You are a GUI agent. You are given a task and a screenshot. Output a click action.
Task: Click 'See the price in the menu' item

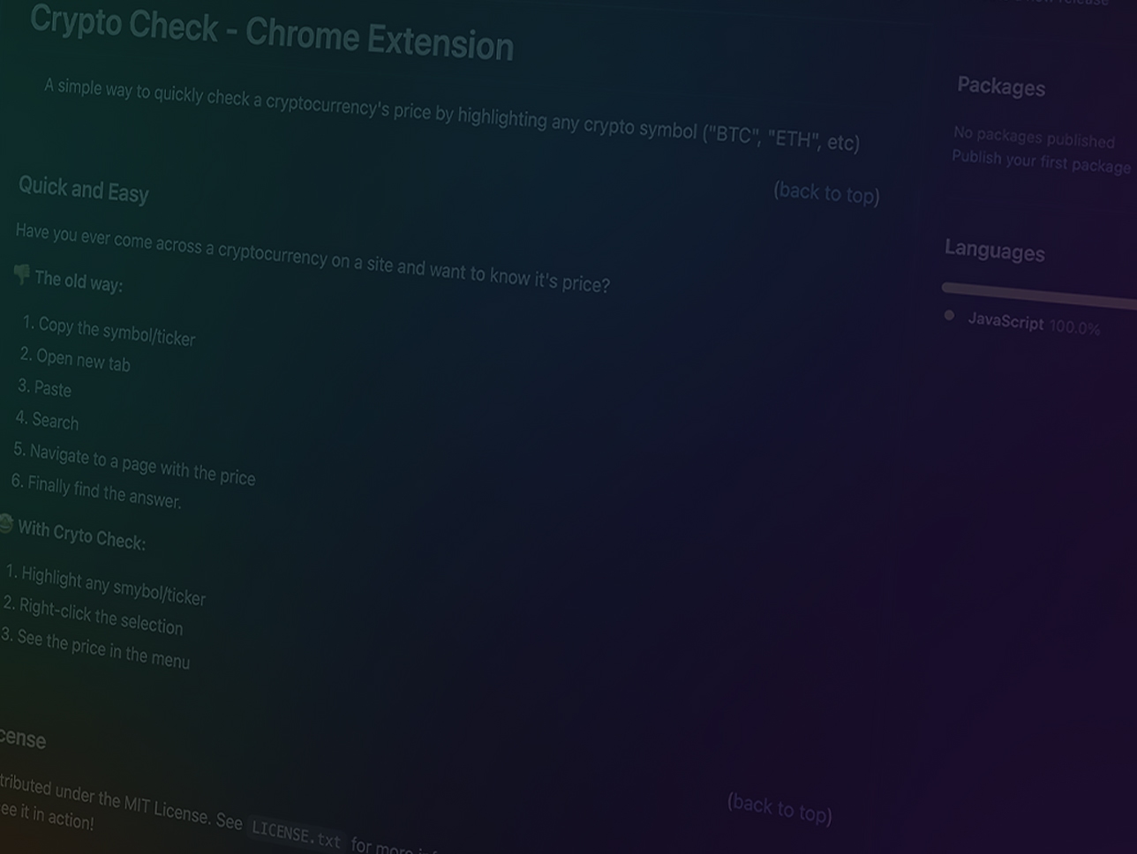click(103, 649)
